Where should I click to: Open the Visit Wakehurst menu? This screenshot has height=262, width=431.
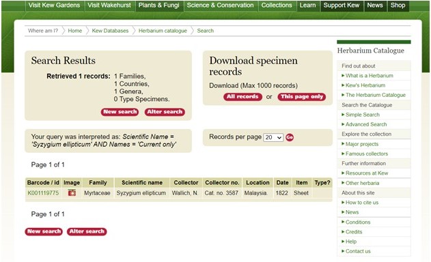click(109, 5)
